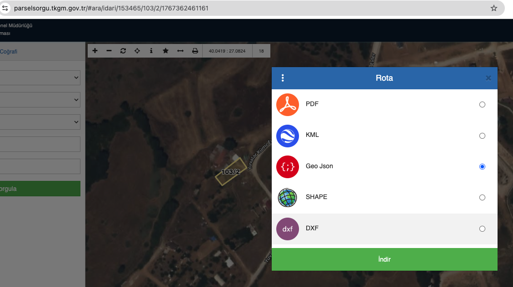Switch to the Coğrafi tab
The image size is (513, 287).
pyautogui.click(x=9, y=52)
